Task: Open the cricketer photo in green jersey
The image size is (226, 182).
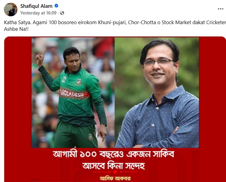Action: tap(73, 92)
